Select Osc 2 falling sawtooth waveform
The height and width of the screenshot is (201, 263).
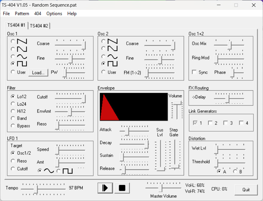[104, 41]
